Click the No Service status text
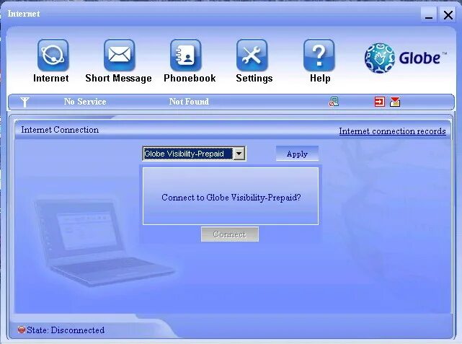462x344 pixels. click(x=85, y=102)
